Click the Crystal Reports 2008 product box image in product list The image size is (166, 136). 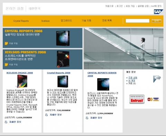63,81
